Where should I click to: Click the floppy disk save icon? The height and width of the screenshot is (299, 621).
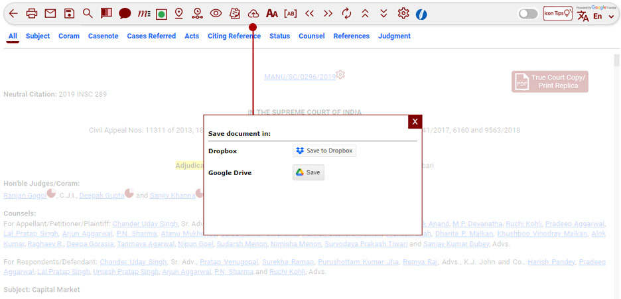click(x=69, y=13)
